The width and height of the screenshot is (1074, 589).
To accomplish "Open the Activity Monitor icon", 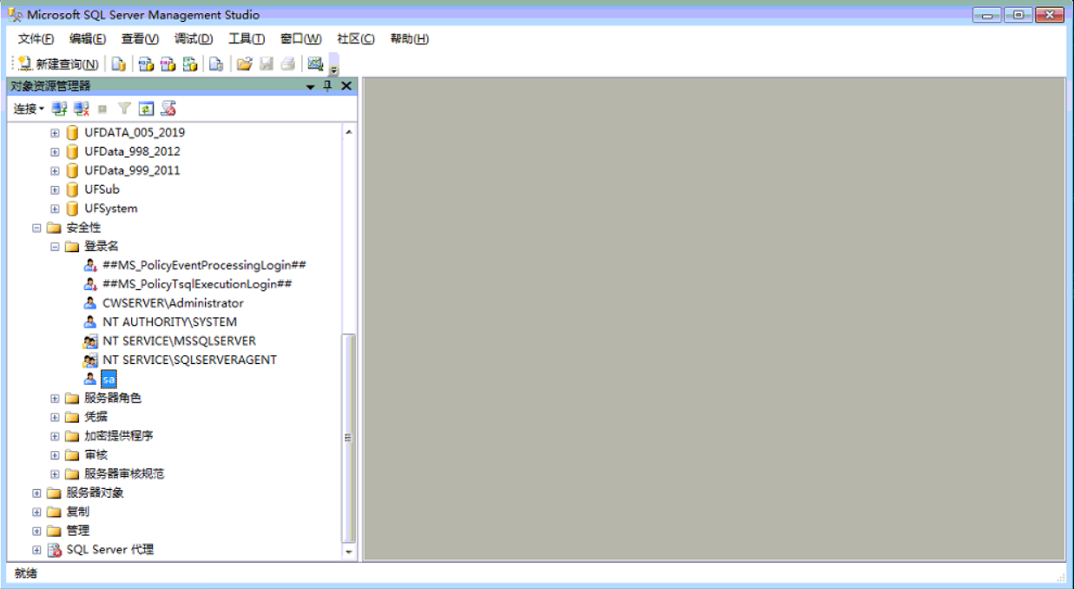I will click(315, 64).
